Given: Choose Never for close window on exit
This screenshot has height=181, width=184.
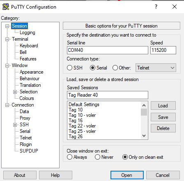Looking at the screenshot, I should tap(97, 157).
